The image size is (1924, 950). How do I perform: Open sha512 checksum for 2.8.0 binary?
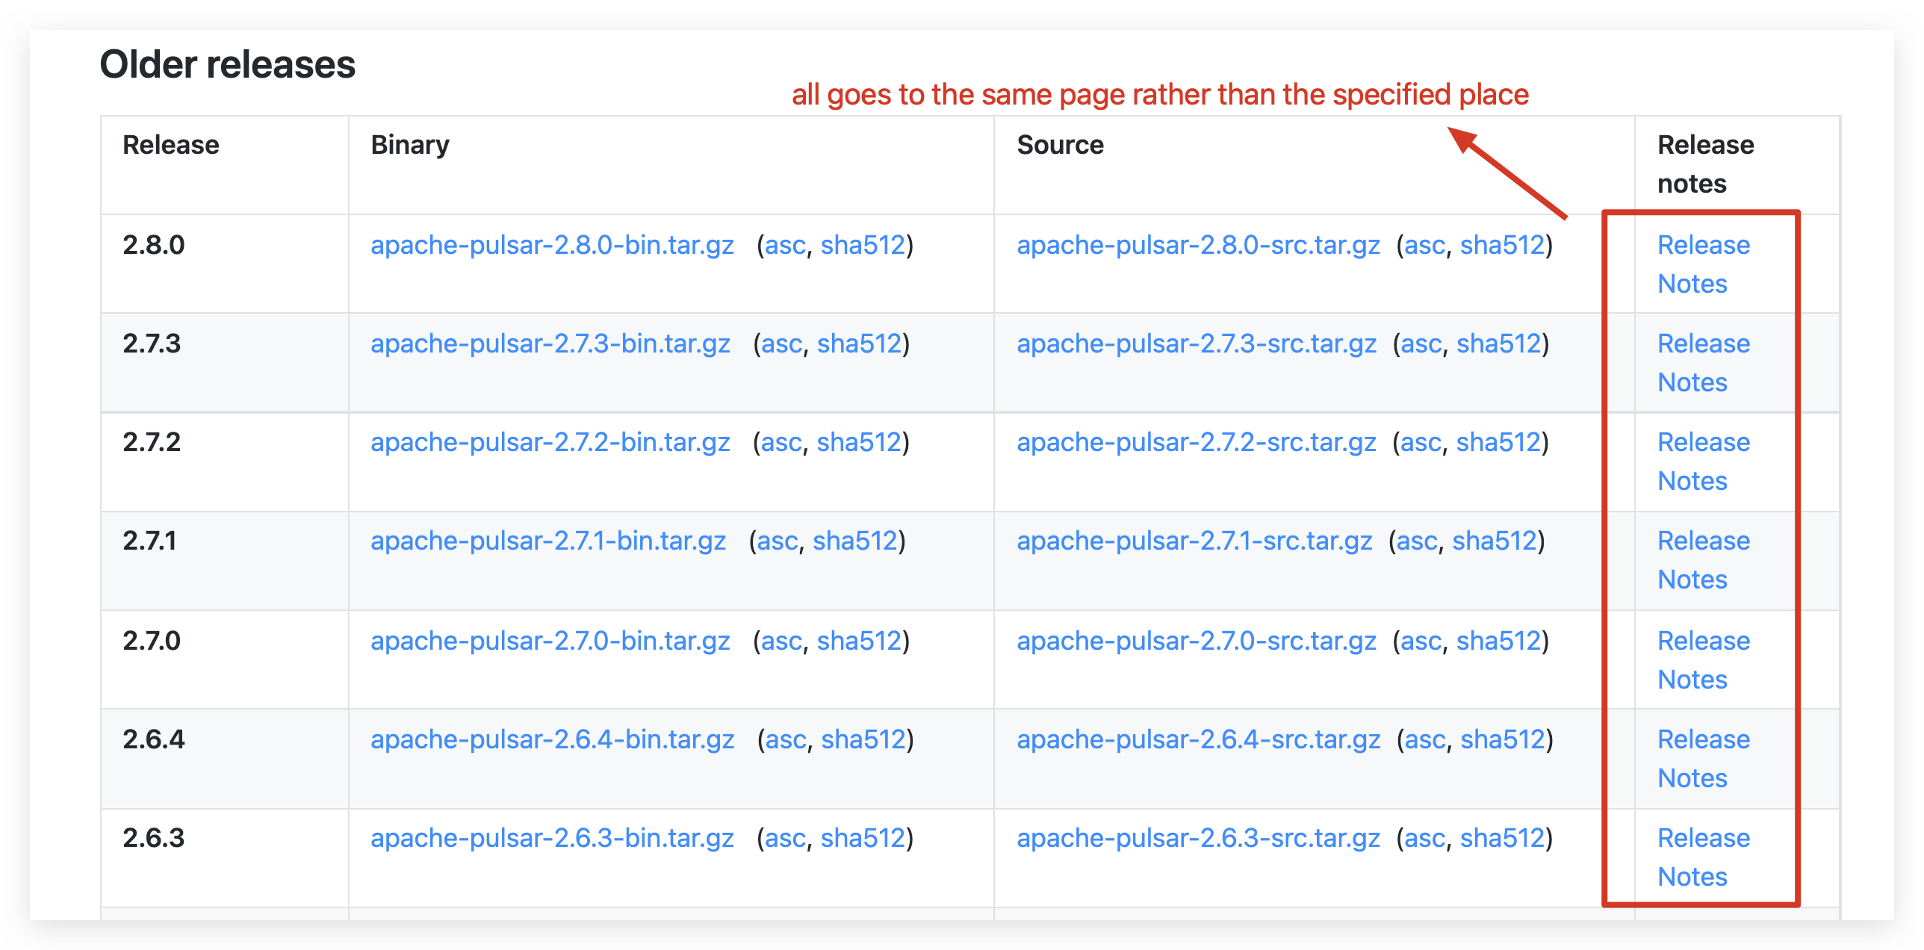tap(863, 245)
